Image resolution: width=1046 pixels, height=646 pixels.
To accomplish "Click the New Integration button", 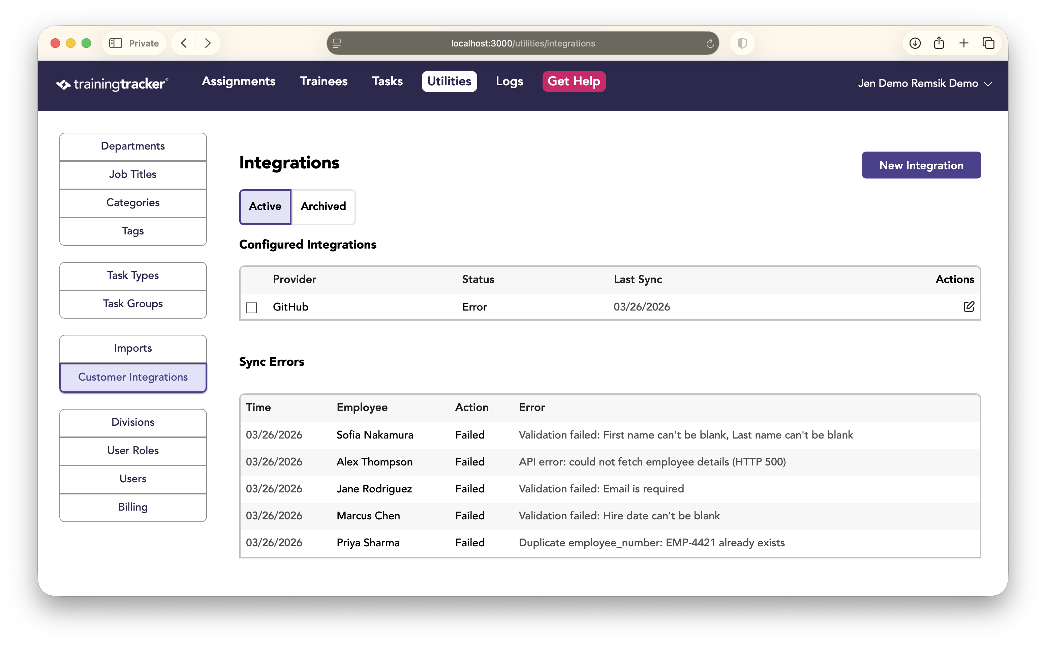I will tap(921, 165).
